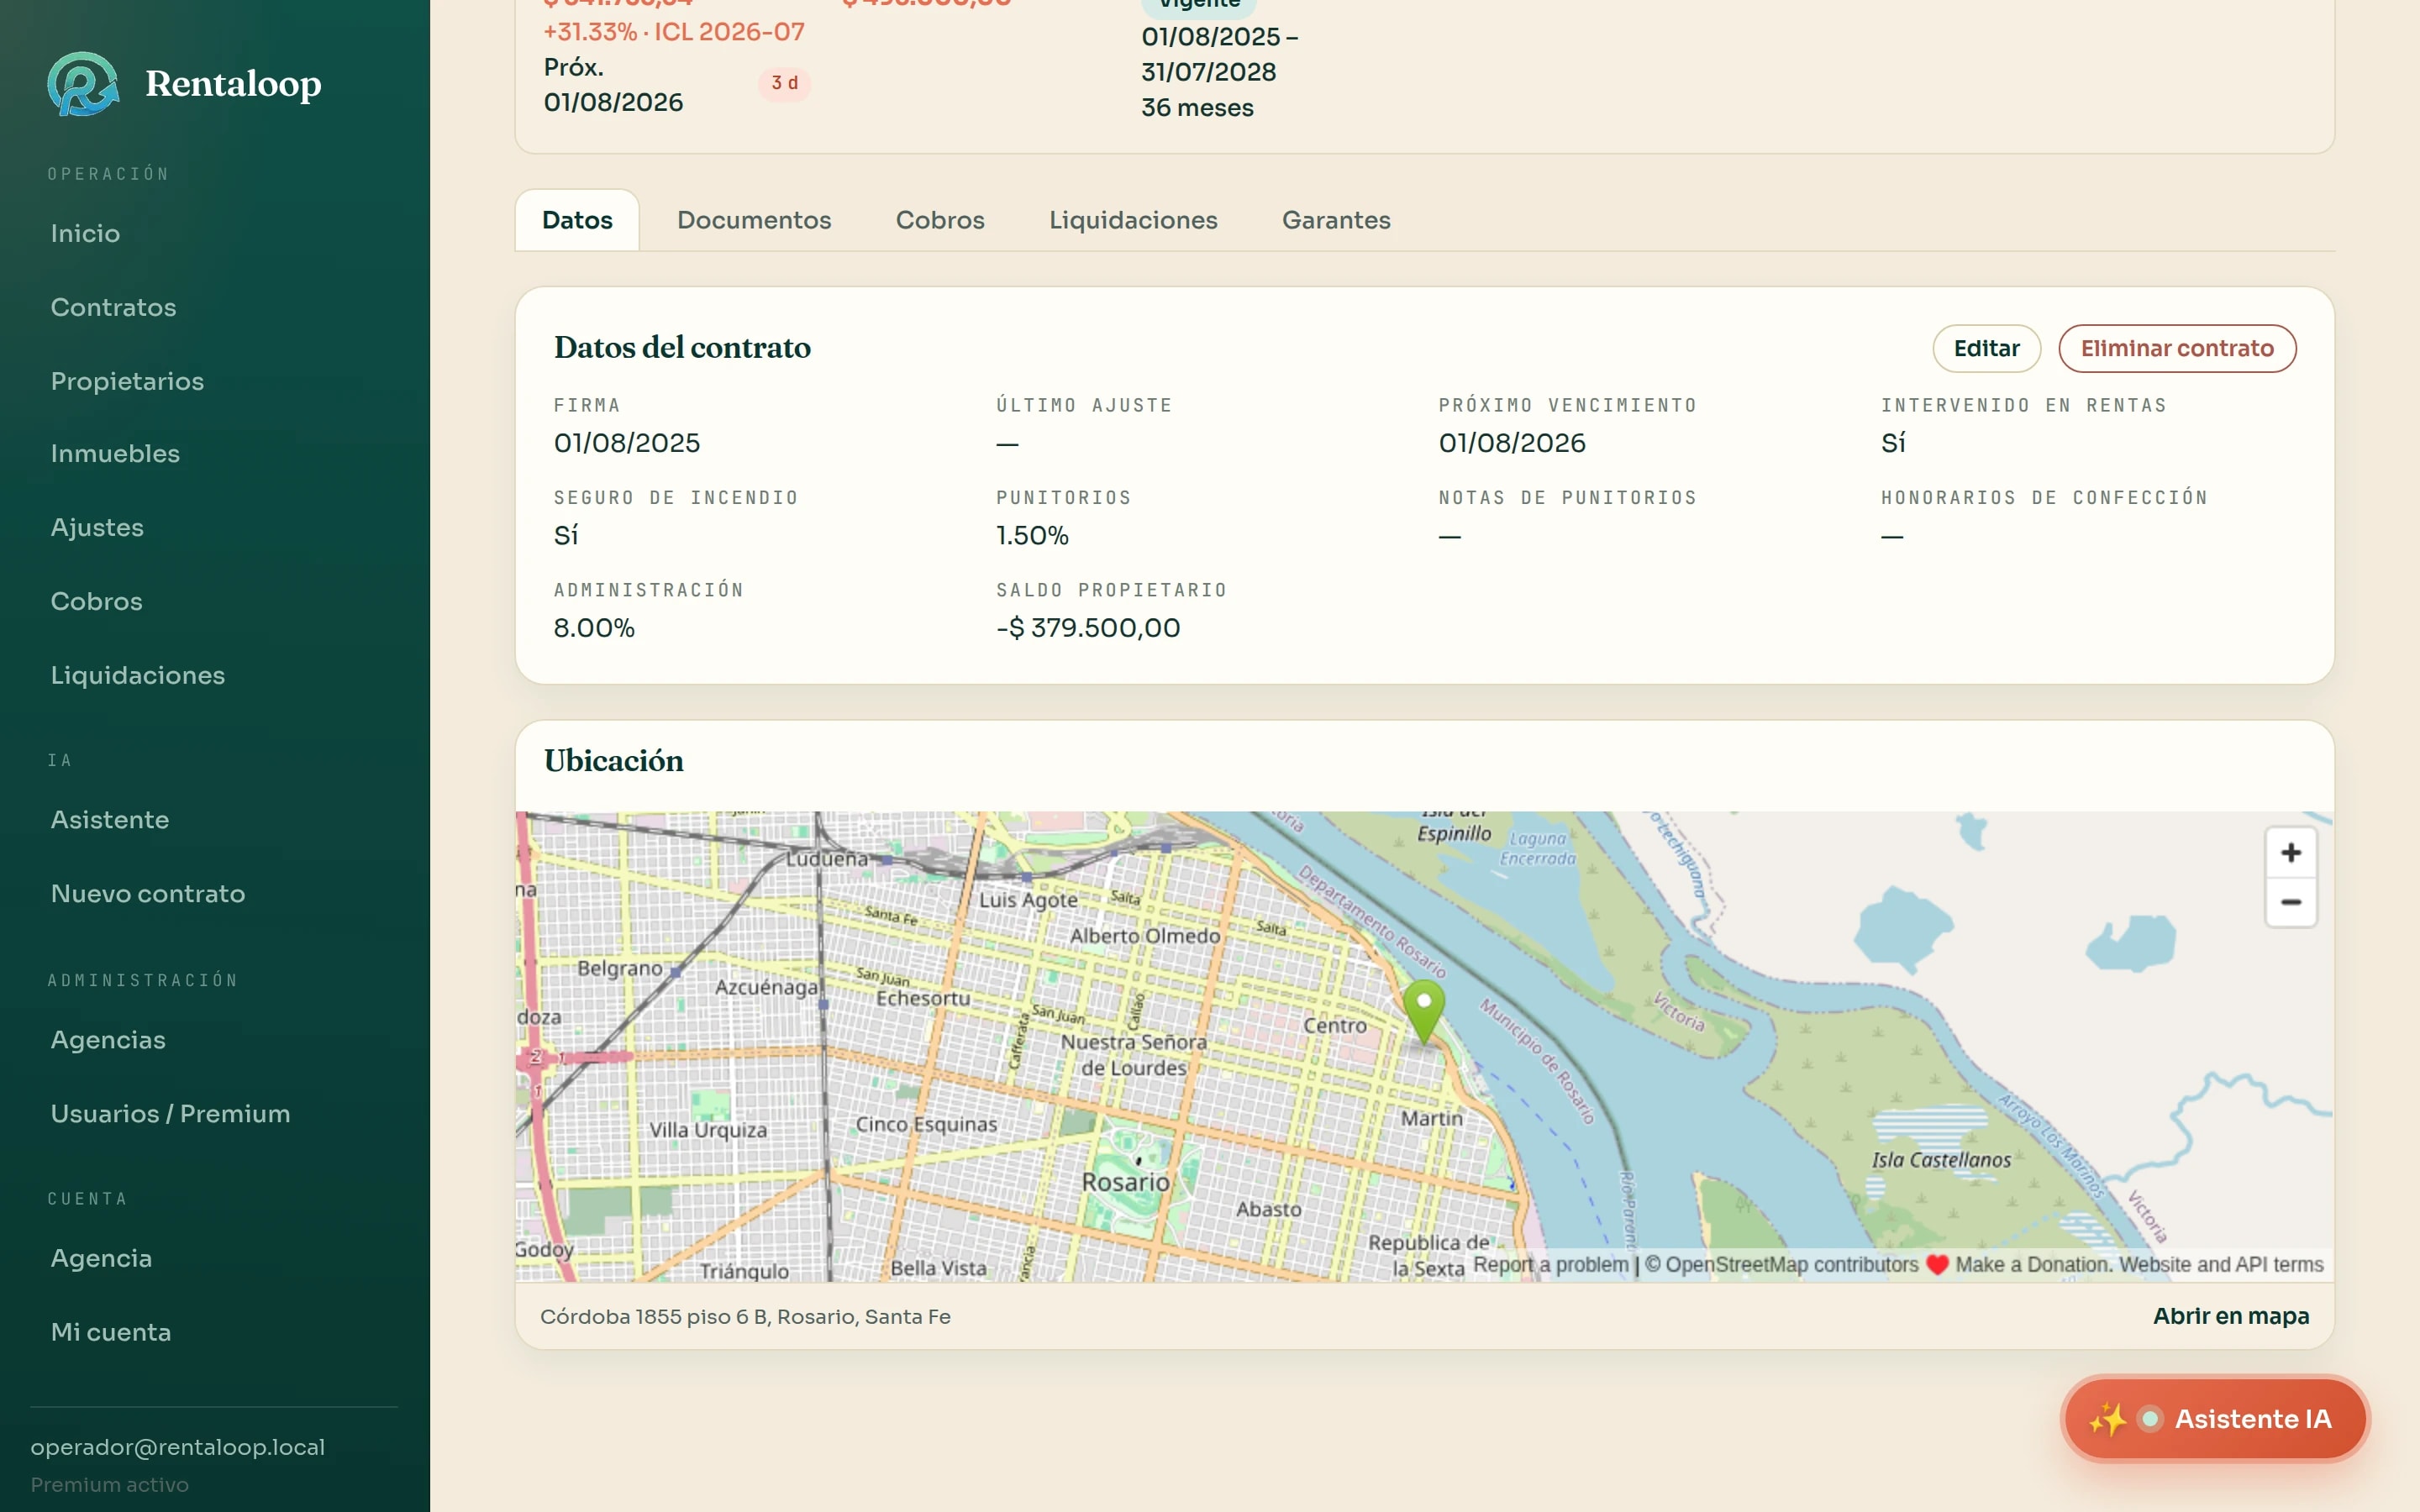Click the Saldo propietario value -$ 379.500,00

[1088, 628]
